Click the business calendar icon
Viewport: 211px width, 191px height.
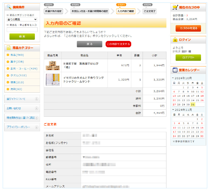(x=175, y=70)
